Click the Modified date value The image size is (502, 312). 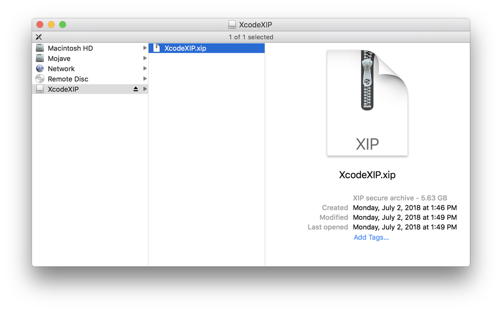[x=405, y=217]
